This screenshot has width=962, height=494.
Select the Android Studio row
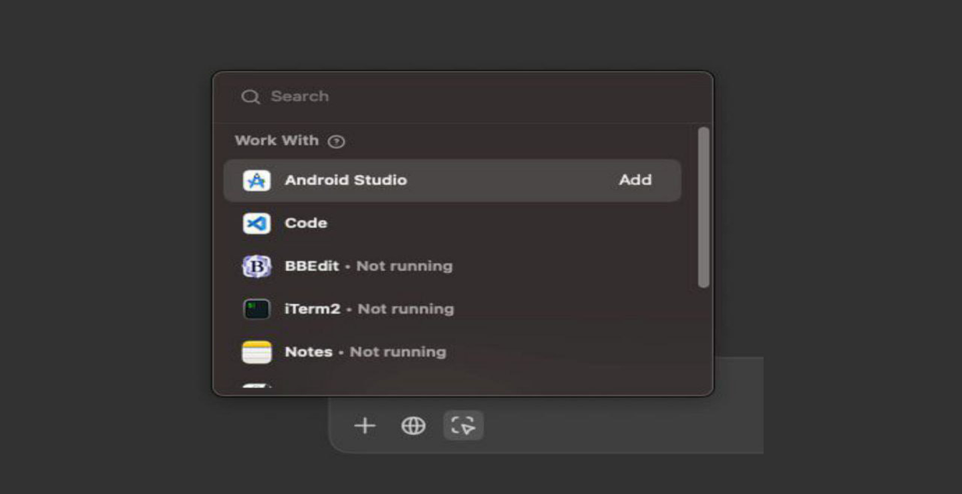pos(452,180)
